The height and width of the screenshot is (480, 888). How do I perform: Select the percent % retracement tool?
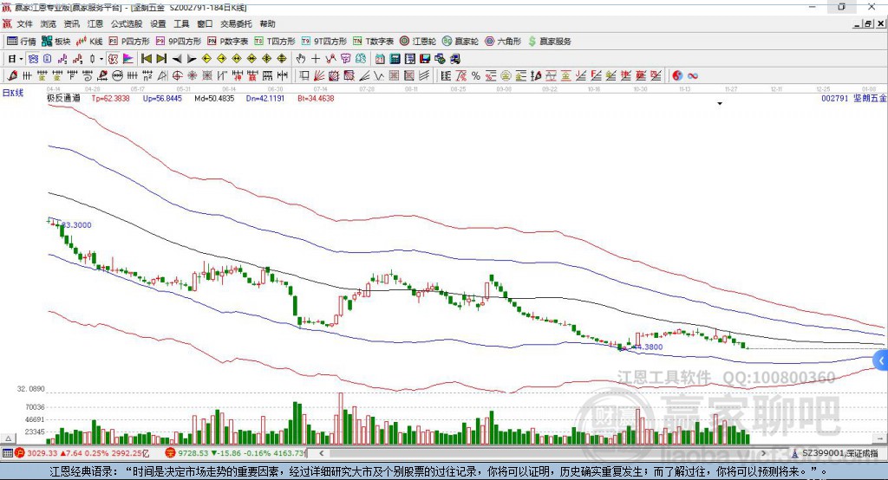click(x=476, y=75)
